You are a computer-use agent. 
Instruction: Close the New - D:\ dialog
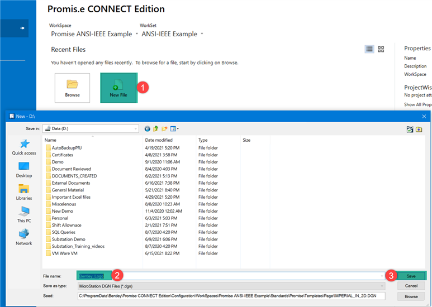point(424,116)
